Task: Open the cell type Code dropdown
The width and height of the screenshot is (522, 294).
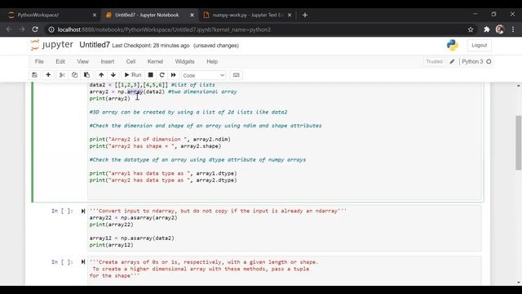Action: coord(203,75)
